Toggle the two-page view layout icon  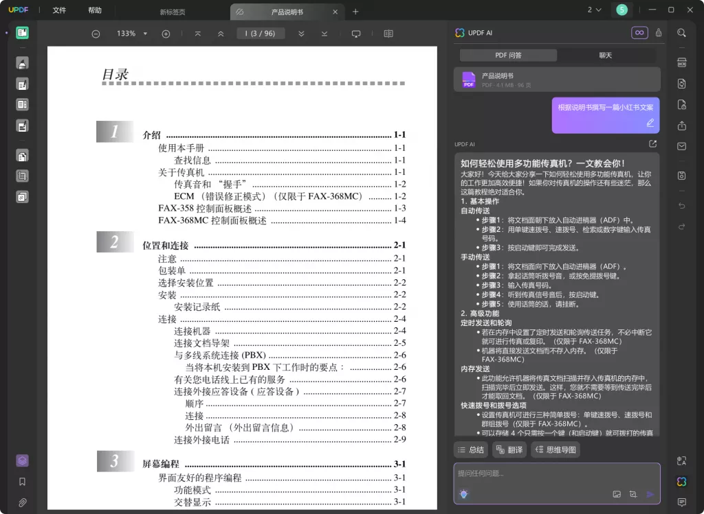pyautogui.click(x=388, y=34)
